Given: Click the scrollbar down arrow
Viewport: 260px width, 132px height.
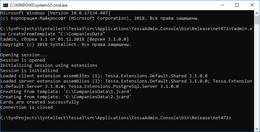Looking at the screenshot, I should pos(257,129).
